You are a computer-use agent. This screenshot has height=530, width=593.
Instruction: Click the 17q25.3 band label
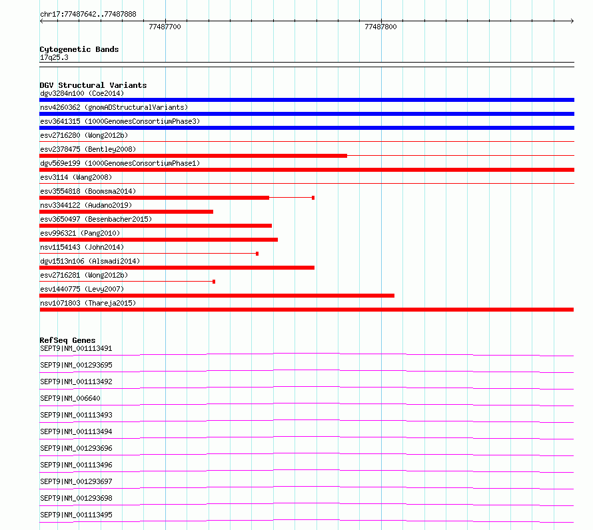tap(54, 57)
